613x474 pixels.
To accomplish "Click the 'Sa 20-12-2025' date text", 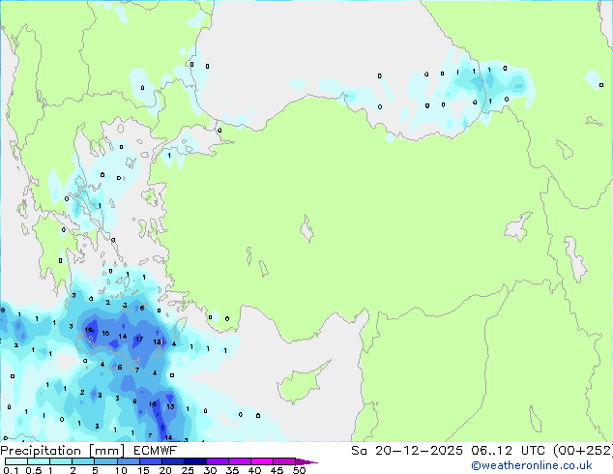I will (x=407, y=451).
